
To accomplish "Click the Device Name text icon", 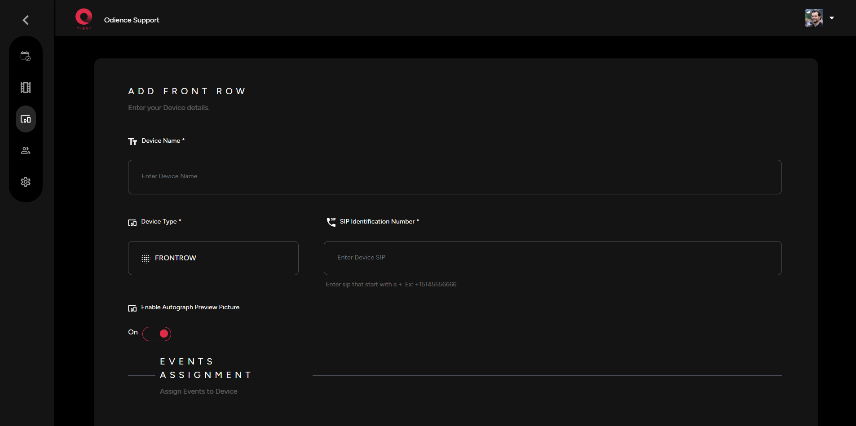I will click(132, 141).
